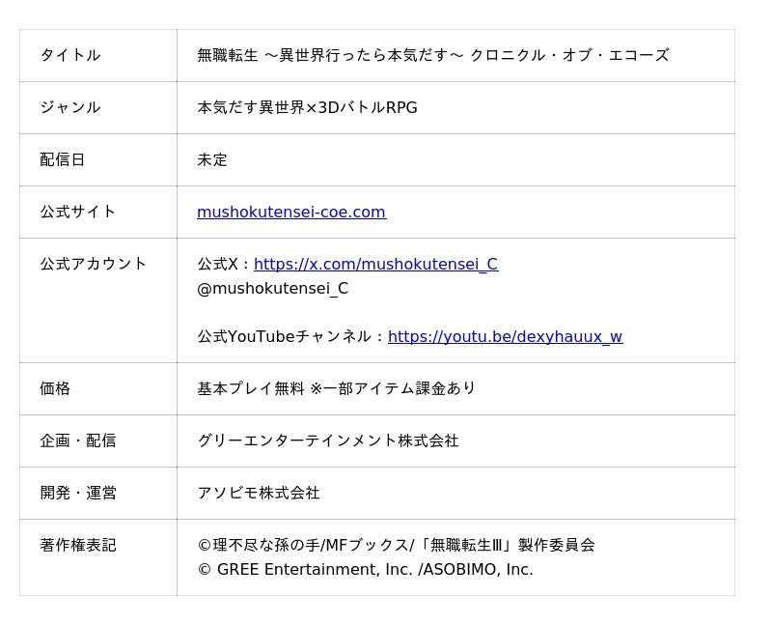Open the mushokutensei-coe.com official site link
This screenshot has height=625, width=772.
(x=290, y=213)
